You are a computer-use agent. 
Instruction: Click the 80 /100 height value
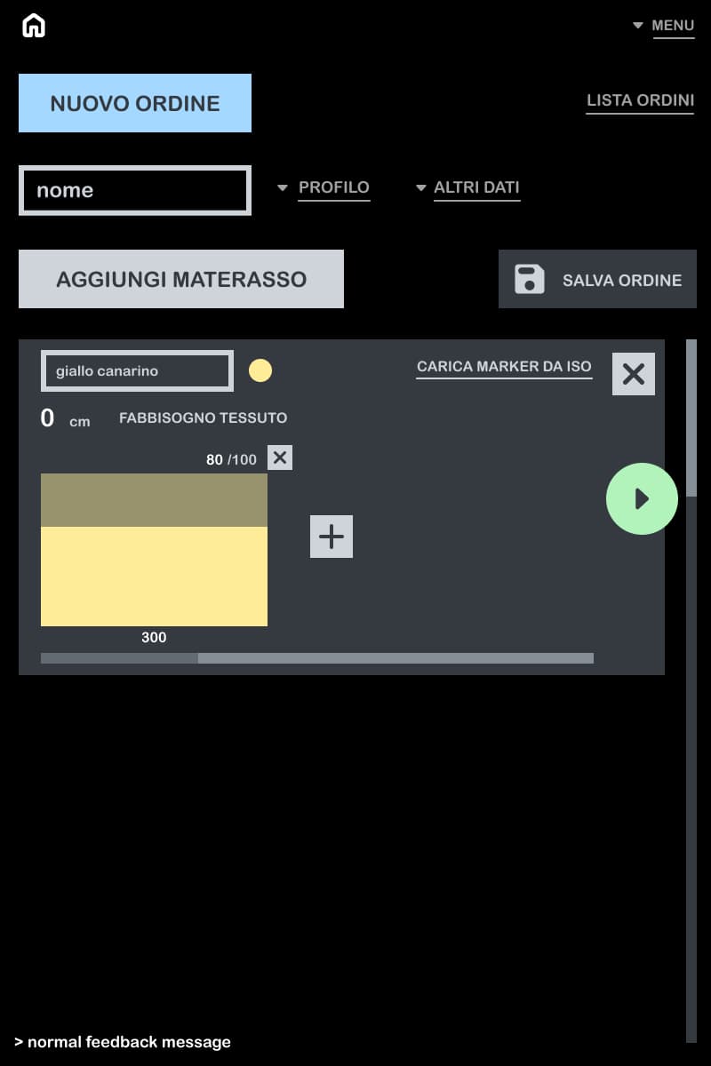pyautogui.click(x=231, y=459)
